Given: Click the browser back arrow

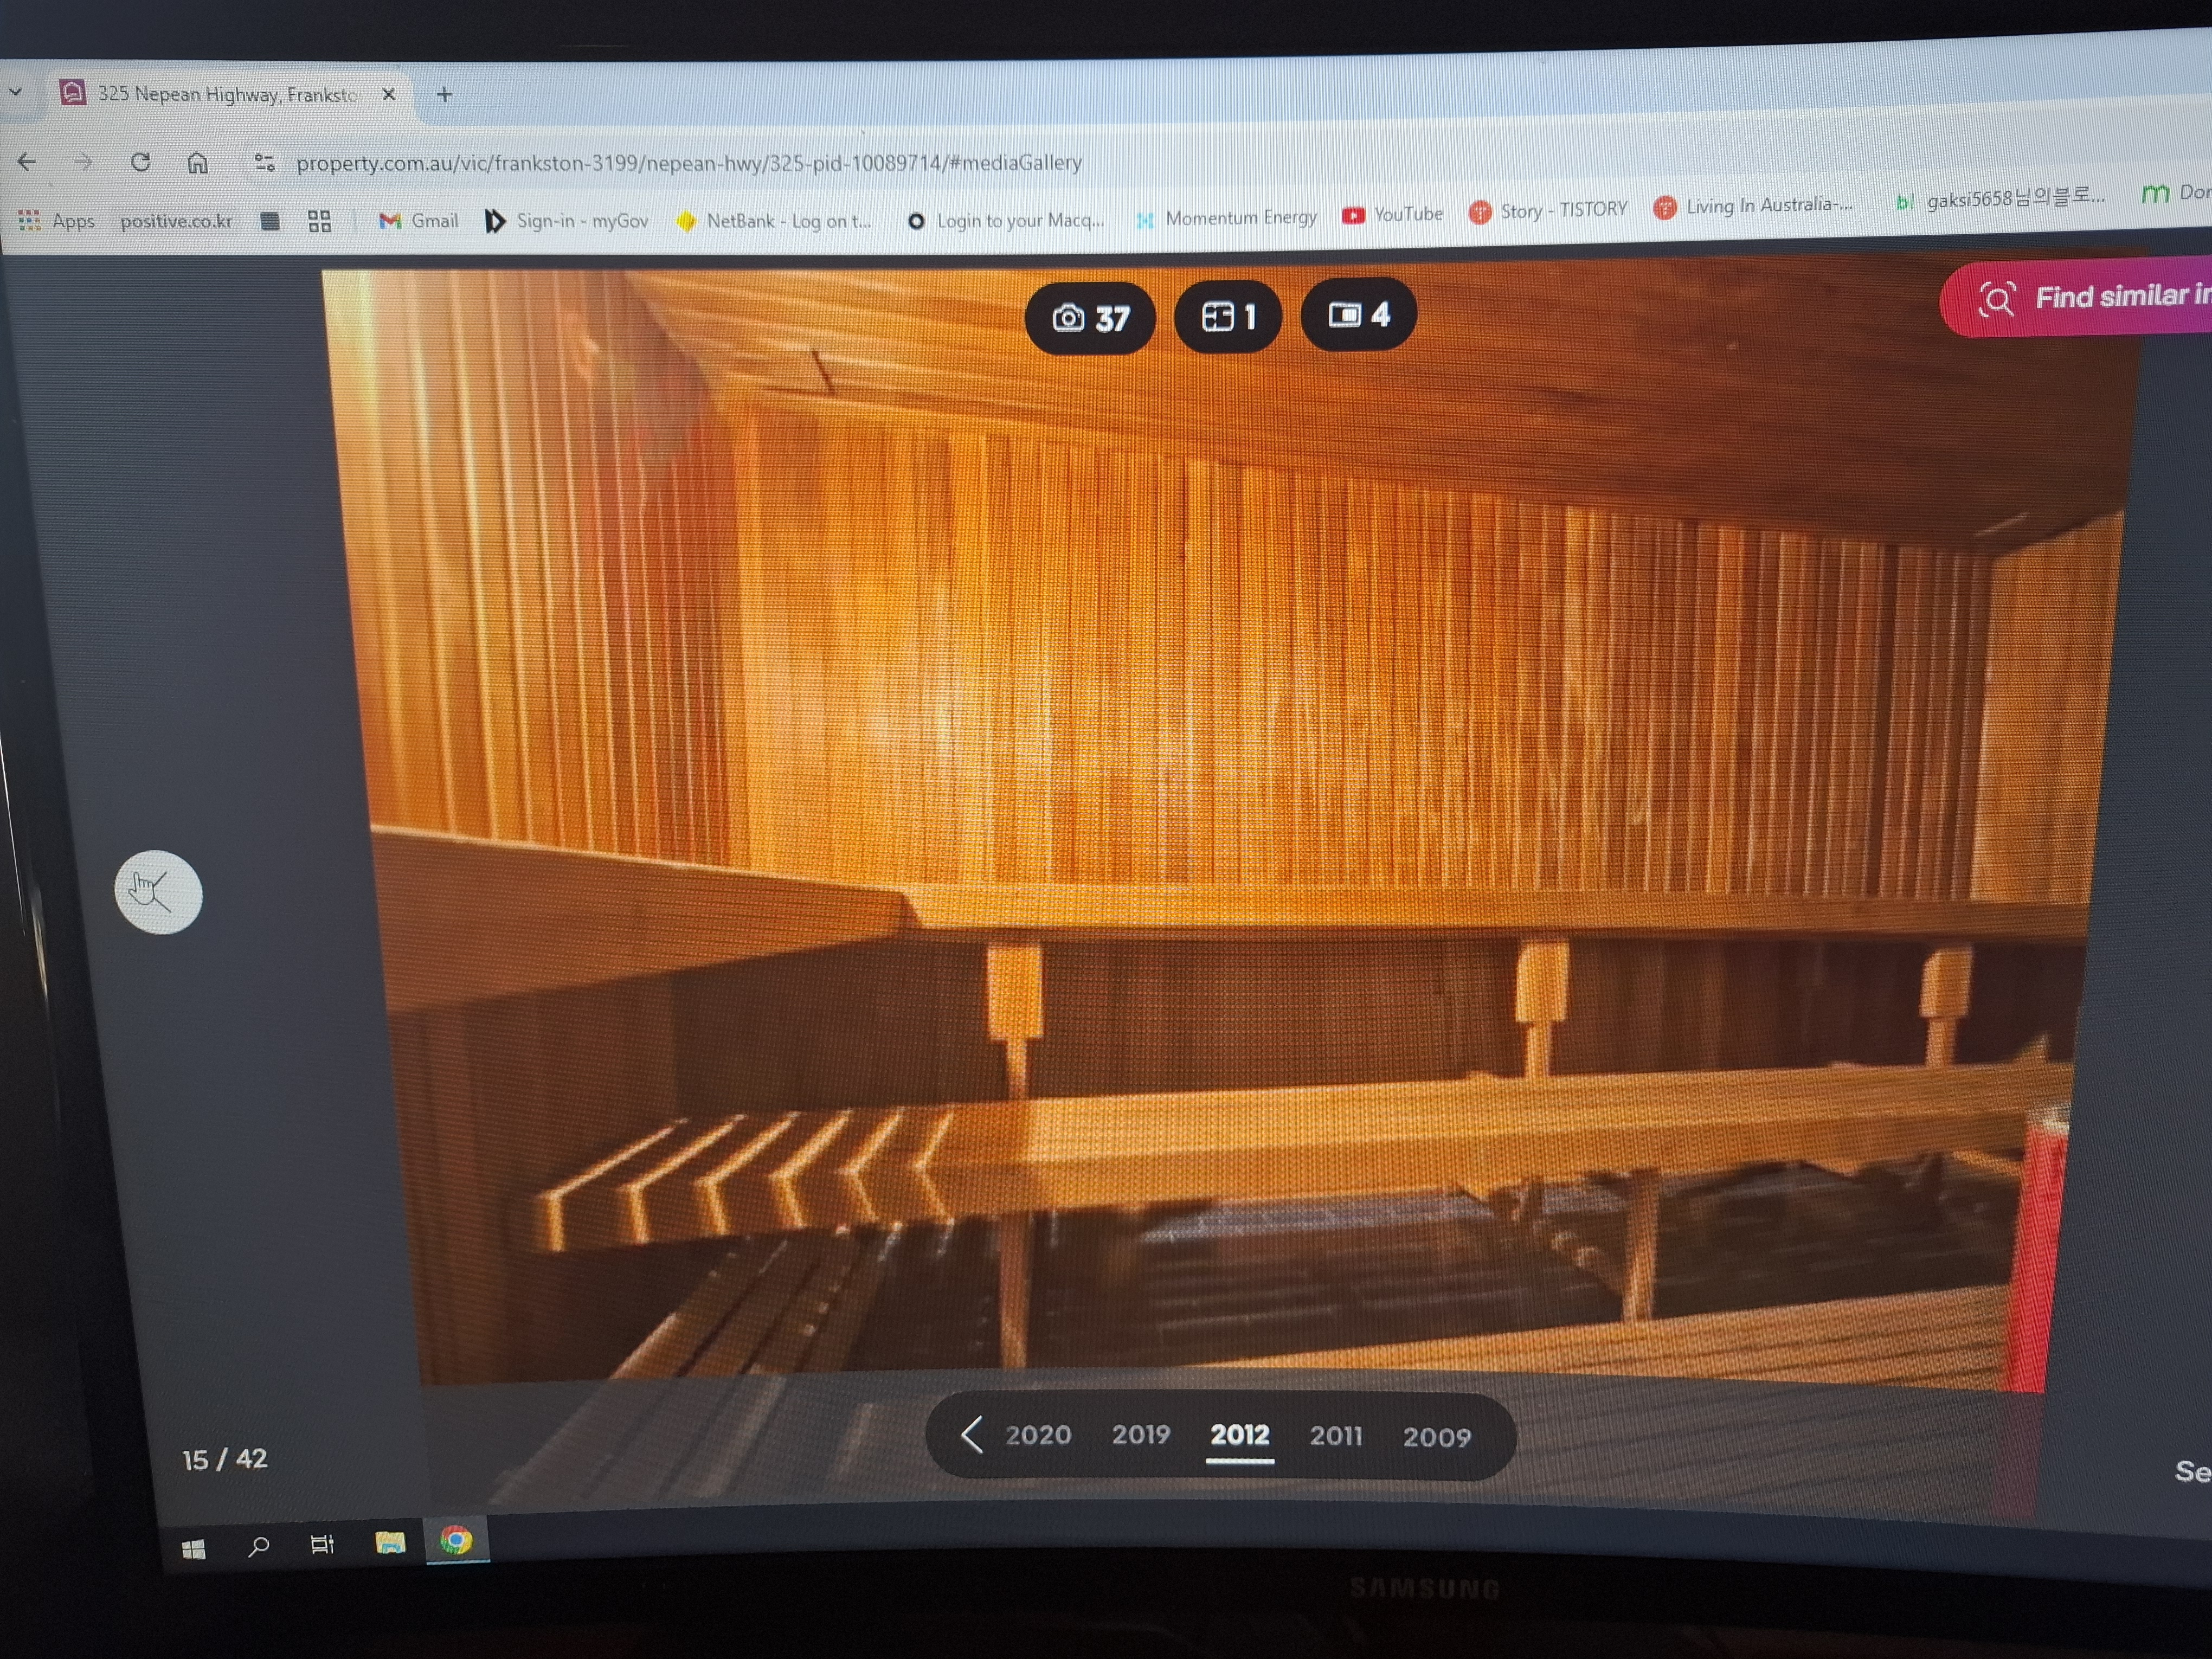Looking at the screenshot, I should pyautogui.click(x=27, y=161).
